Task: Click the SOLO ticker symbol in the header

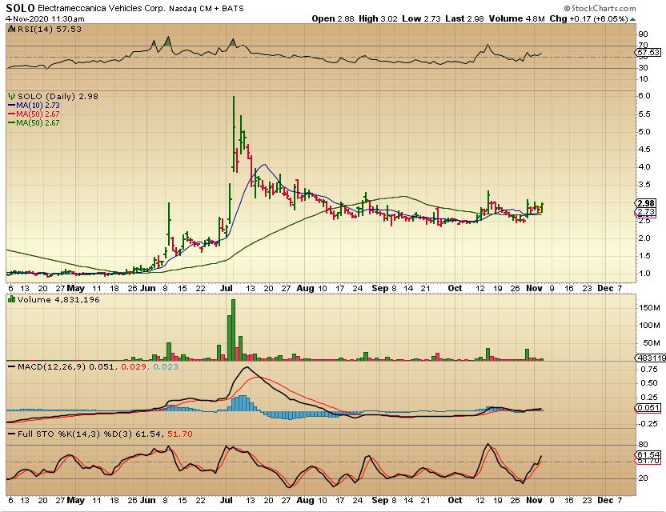Action: (21, 8)
